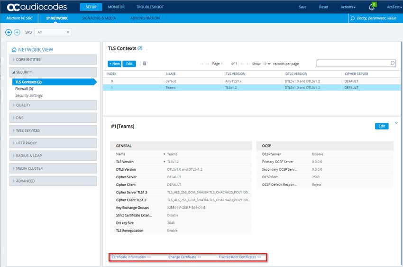Select the default TLS context row
Screen dimensions: 403x267
(x=252, y=81)
